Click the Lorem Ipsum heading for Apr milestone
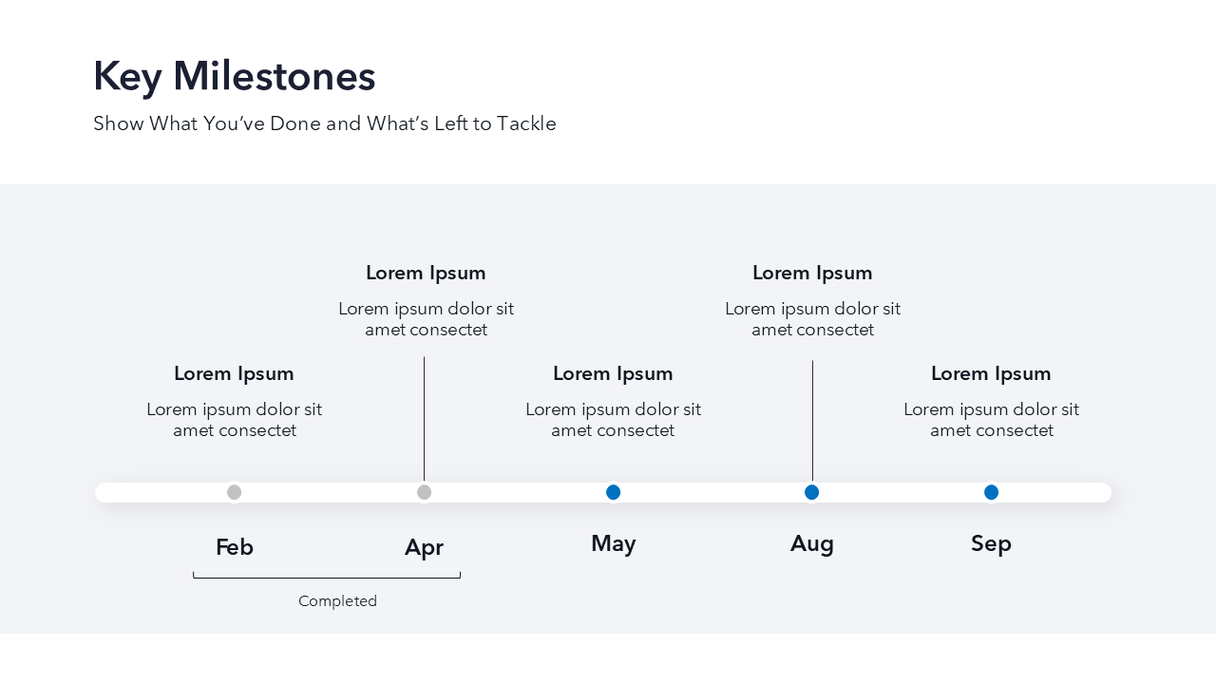 click(x=426, y=273)
